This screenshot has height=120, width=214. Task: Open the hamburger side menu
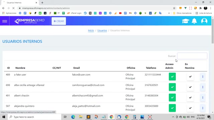point(5,21)
